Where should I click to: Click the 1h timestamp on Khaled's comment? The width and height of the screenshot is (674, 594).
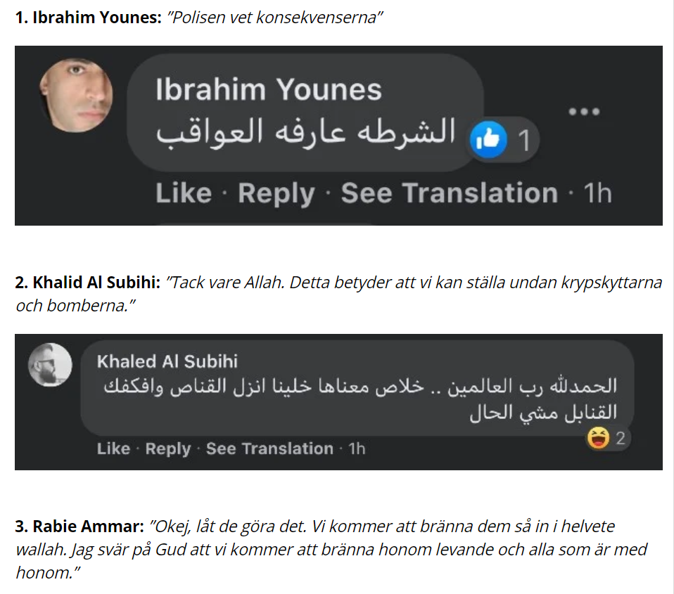(357, 448)
